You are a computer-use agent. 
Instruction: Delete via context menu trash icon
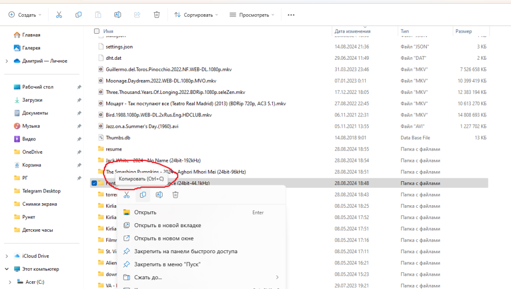tap(175, 195)
